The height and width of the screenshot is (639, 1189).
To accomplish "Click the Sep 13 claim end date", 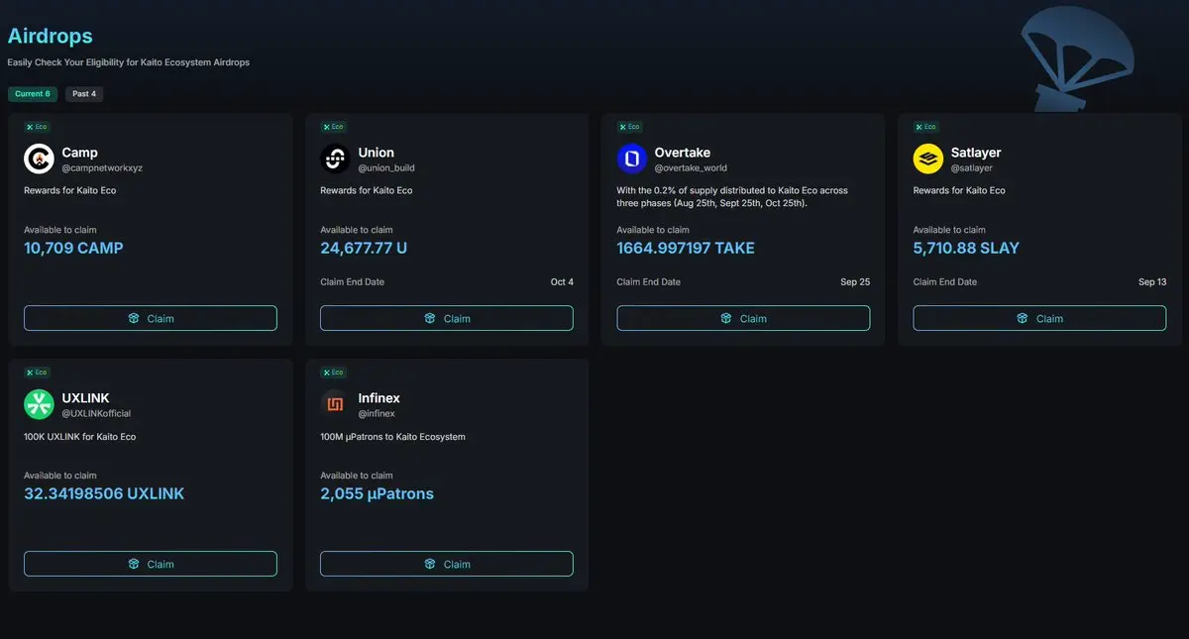I will click(x=1152, y=282).
